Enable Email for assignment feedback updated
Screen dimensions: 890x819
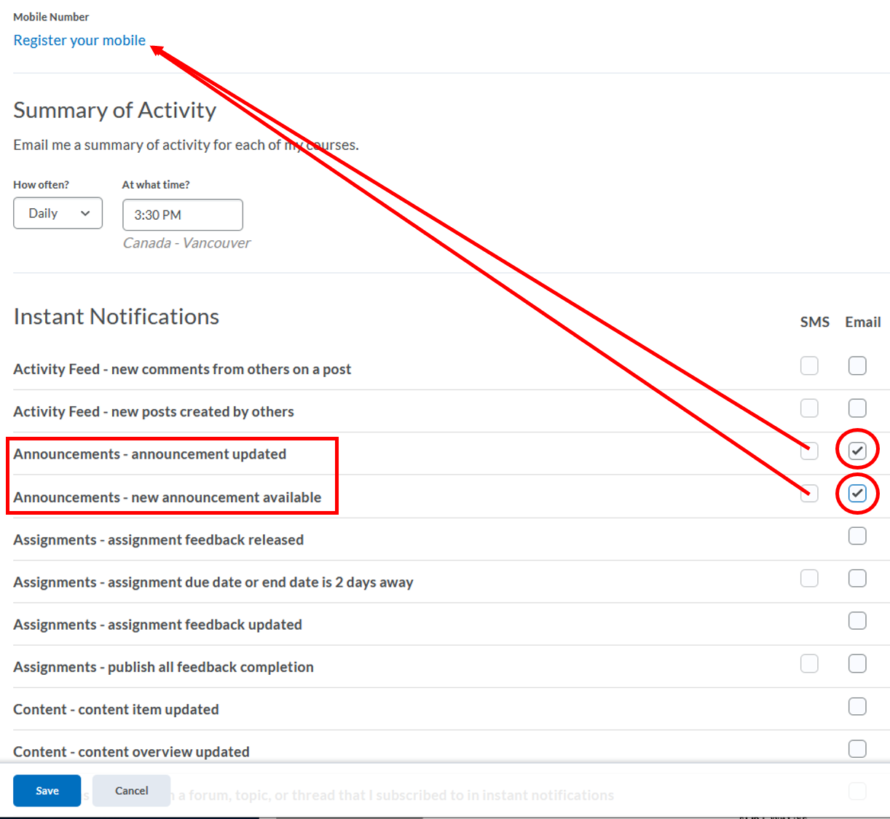(857, 620)
